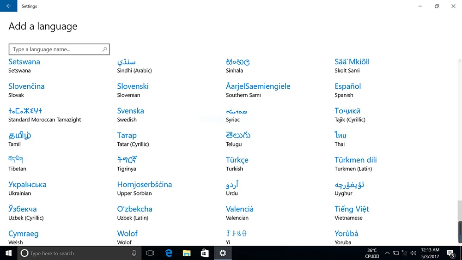The image size is (462, 260).
Task: Pick Türkçe Turkish from the list
Action: pyautogui.click(x=237, y=164)
